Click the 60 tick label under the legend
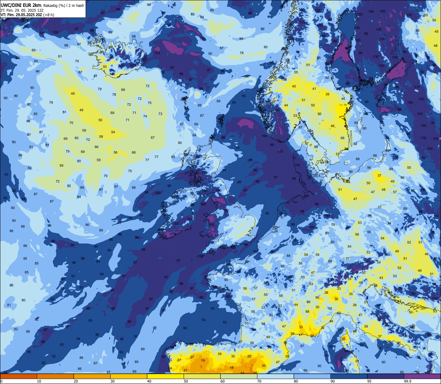The width and height of the screenshot is (441, 384). point(223,381)
